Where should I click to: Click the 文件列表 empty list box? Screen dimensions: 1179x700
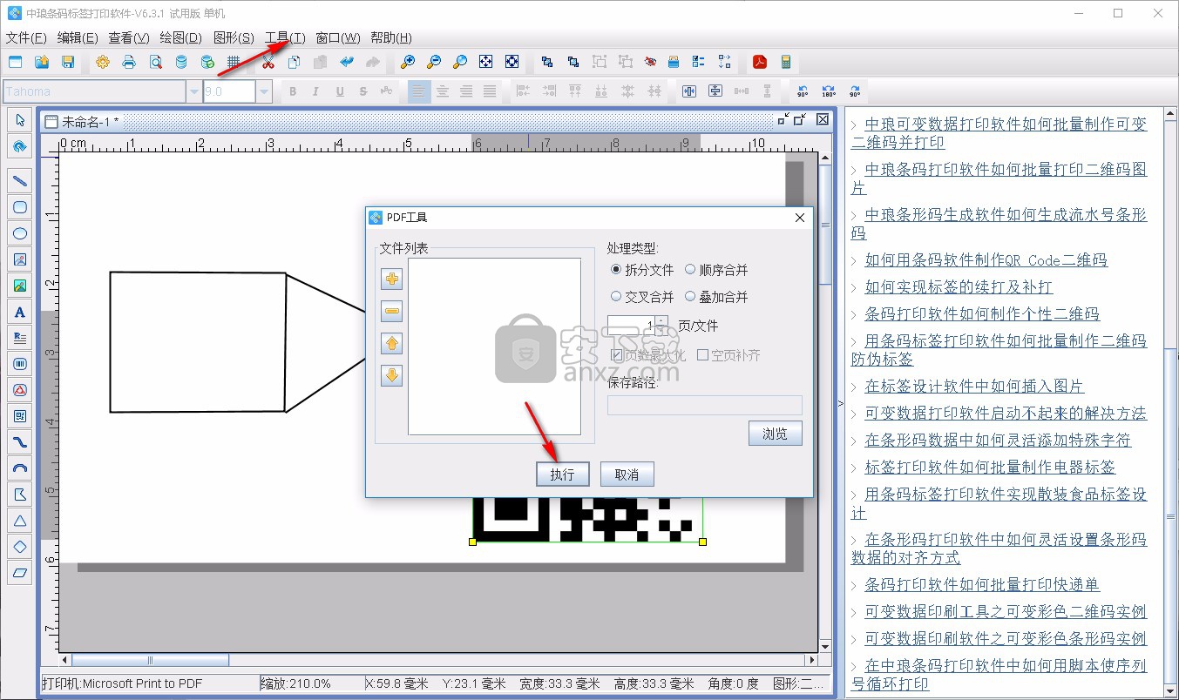pyautogui.click(x=494, y=346)
